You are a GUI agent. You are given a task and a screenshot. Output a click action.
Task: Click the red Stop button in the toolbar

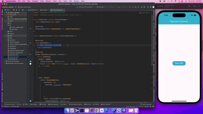pyautogui.click(x=138, y=7)
